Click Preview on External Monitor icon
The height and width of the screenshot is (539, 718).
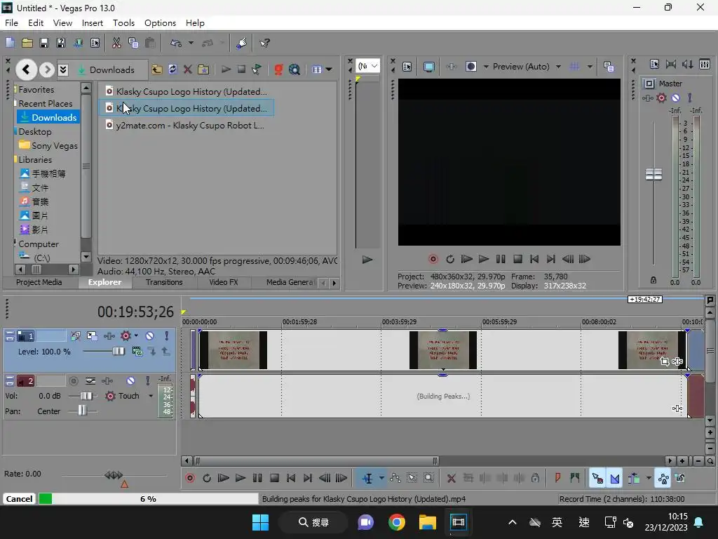(428, 67)
